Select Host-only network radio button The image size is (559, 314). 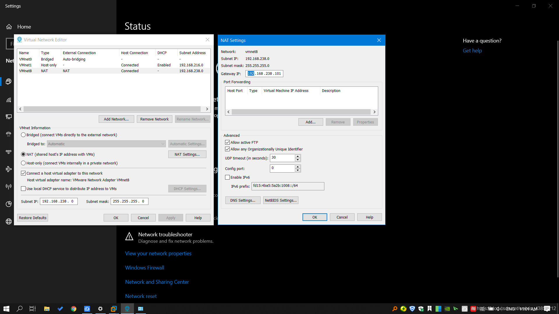coord(23,163)
